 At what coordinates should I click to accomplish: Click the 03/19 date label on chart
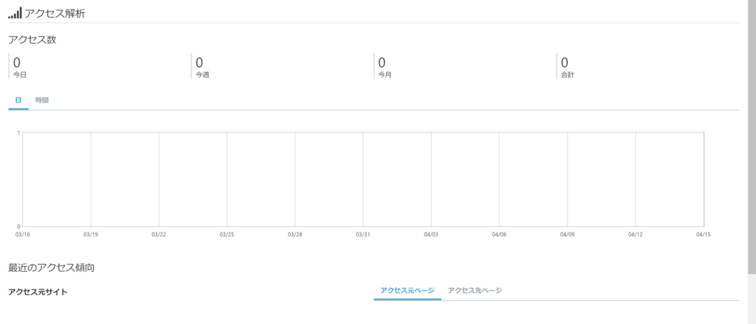pos(91,235)
